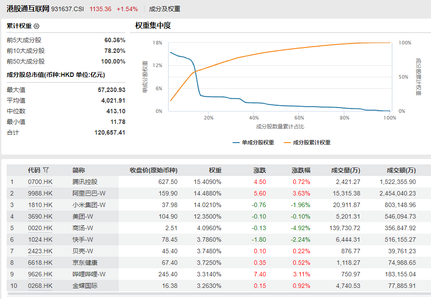This screenshot has width=431, height=299.
Task: Open the 9626.HK stock code link
Action: 40,274
